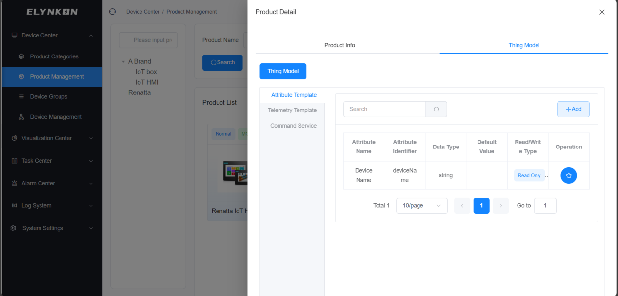Click the blue Thing Model button

[283, 71]
